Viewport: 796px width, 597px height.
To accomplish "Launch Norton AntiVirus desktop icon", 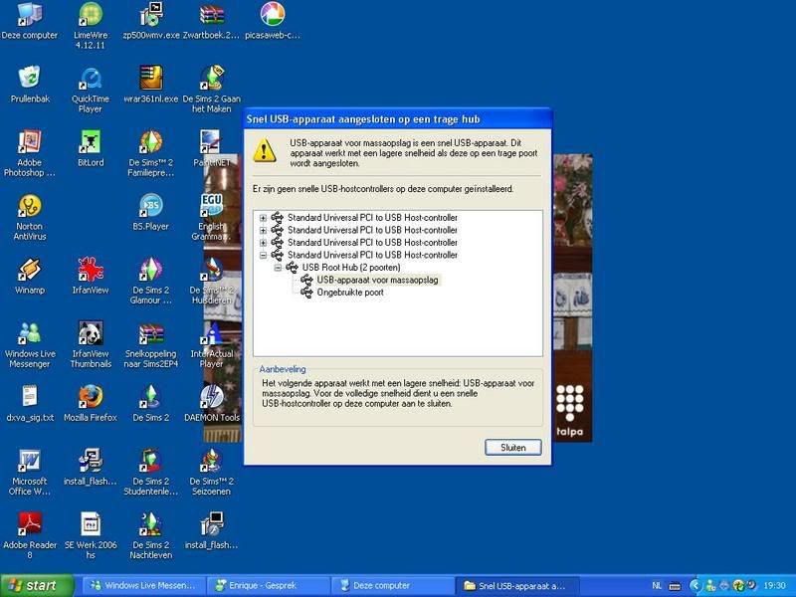I will click(30, 217).
